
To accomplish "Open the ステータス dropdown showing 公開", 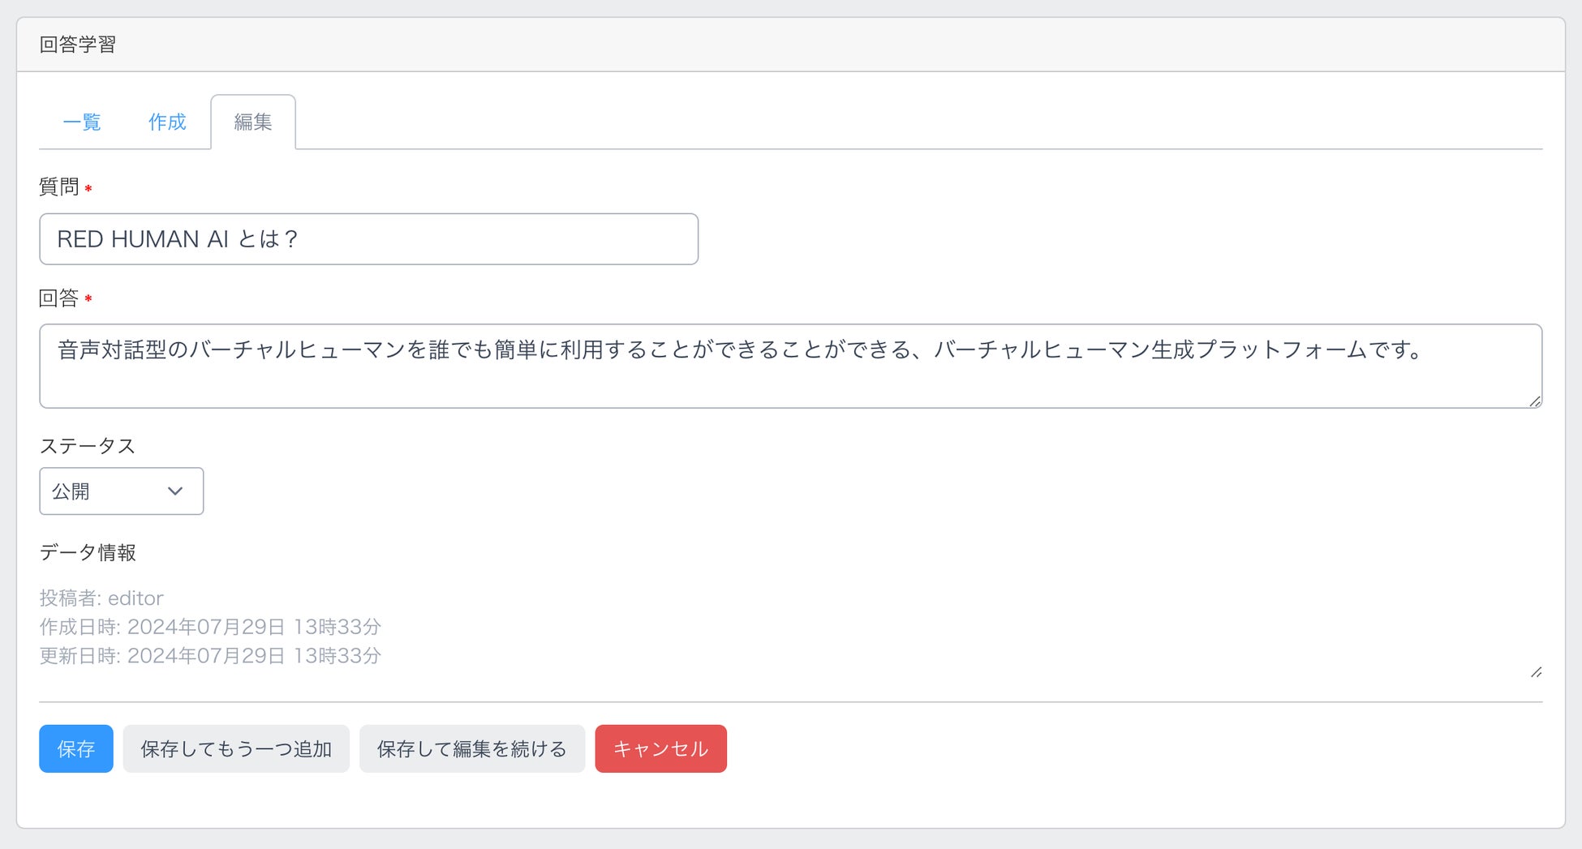I will click(121, 491).
